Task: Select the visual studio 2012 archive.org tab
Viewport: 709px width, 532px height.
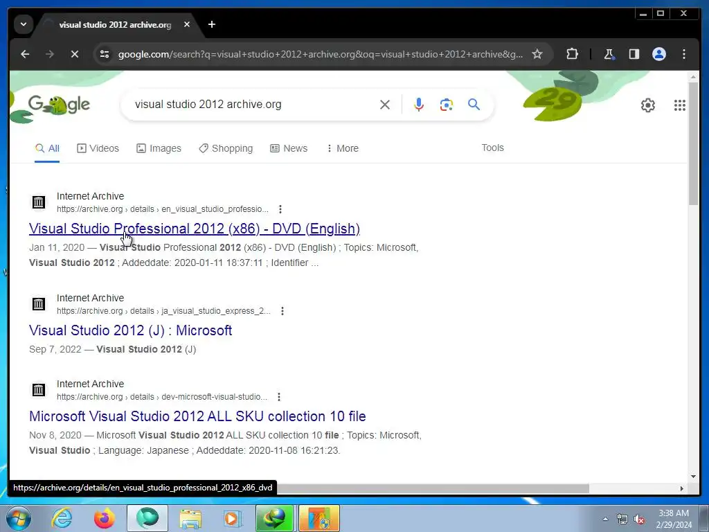Action: tap(115, 25)
